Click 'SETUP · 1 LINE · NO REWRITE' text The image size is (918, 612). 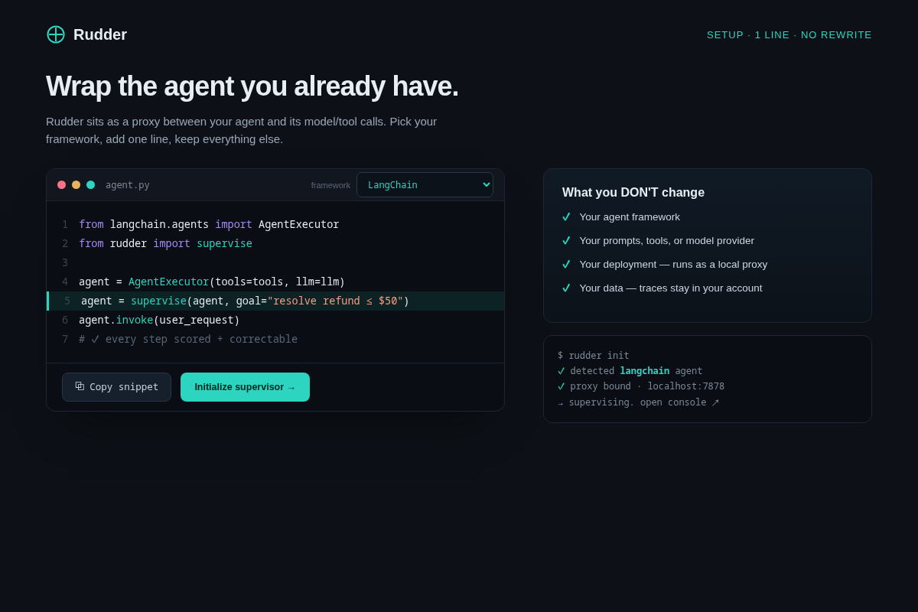coord(789,35)
